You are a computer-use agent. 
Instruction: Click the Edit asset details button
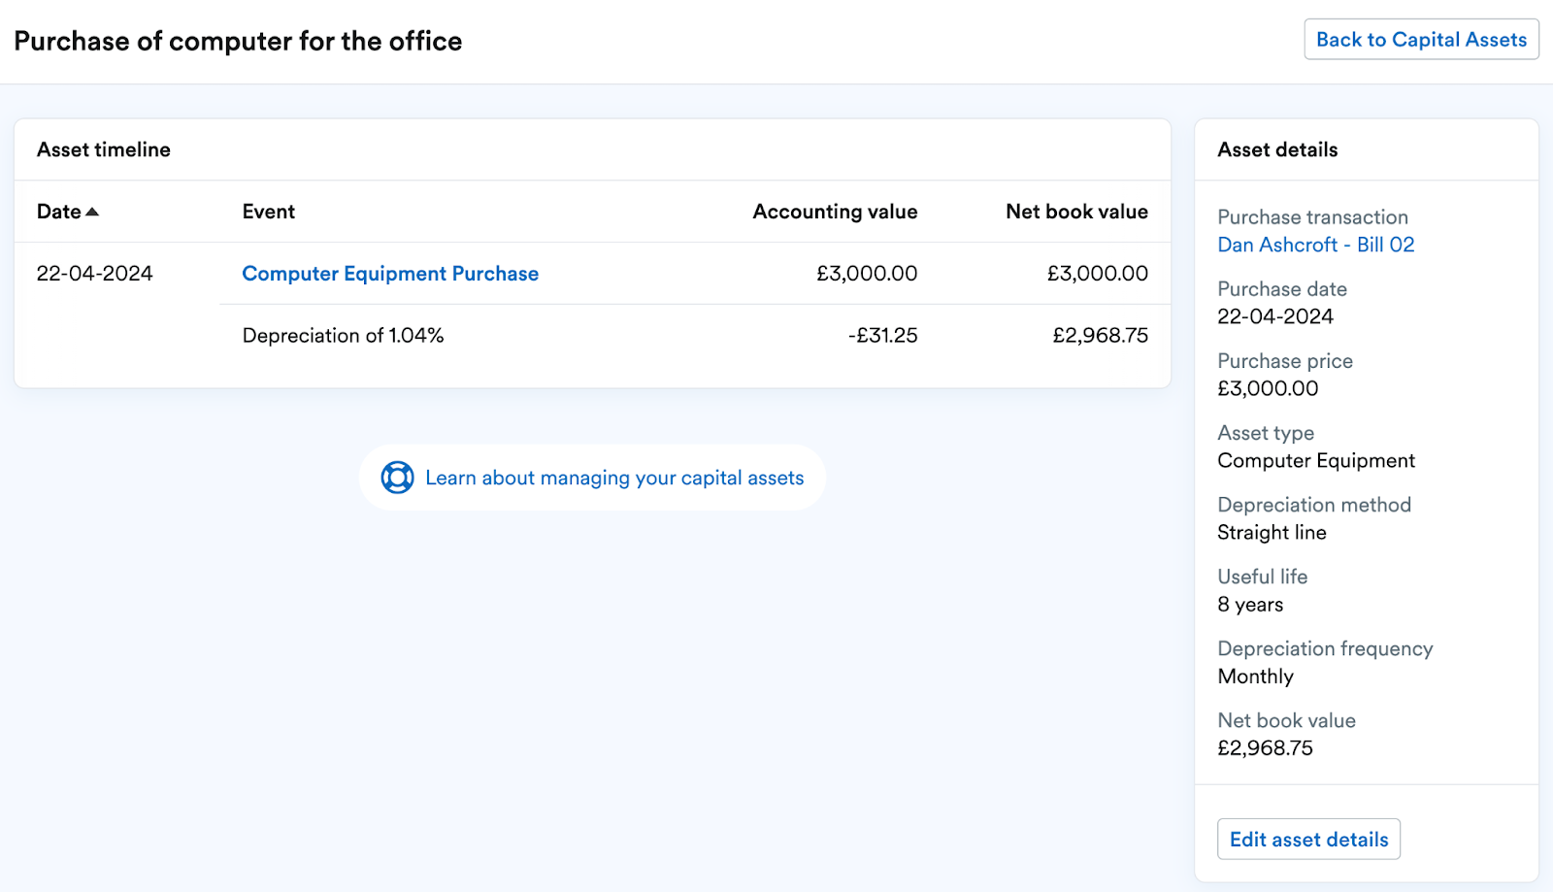[x=1307, y=839]
